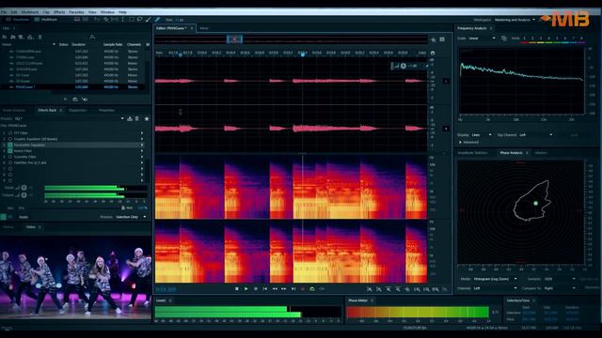Screen dimensions: 602x338
Task: Click Auto-play speaker icon below file list
Action: [85, 100]
